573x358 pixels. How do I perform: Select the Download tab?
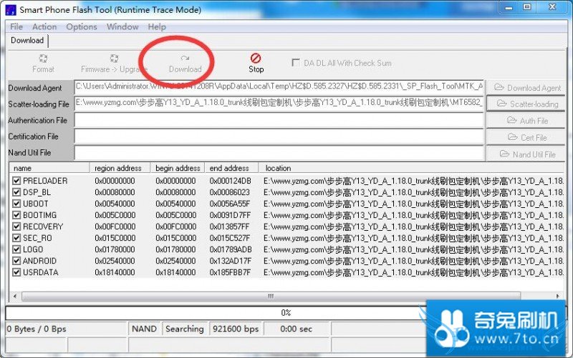tap(27, 41)
